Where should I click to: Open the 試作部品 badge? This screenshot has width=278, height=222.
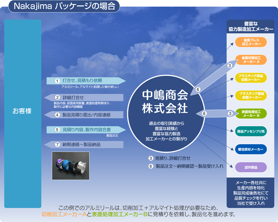(x=250, y=167)
